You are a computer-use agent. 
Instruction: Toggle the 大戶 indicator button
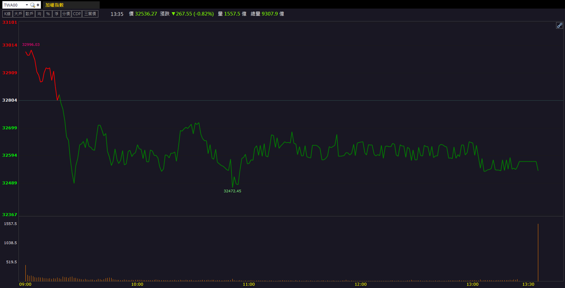coord(18,14)
